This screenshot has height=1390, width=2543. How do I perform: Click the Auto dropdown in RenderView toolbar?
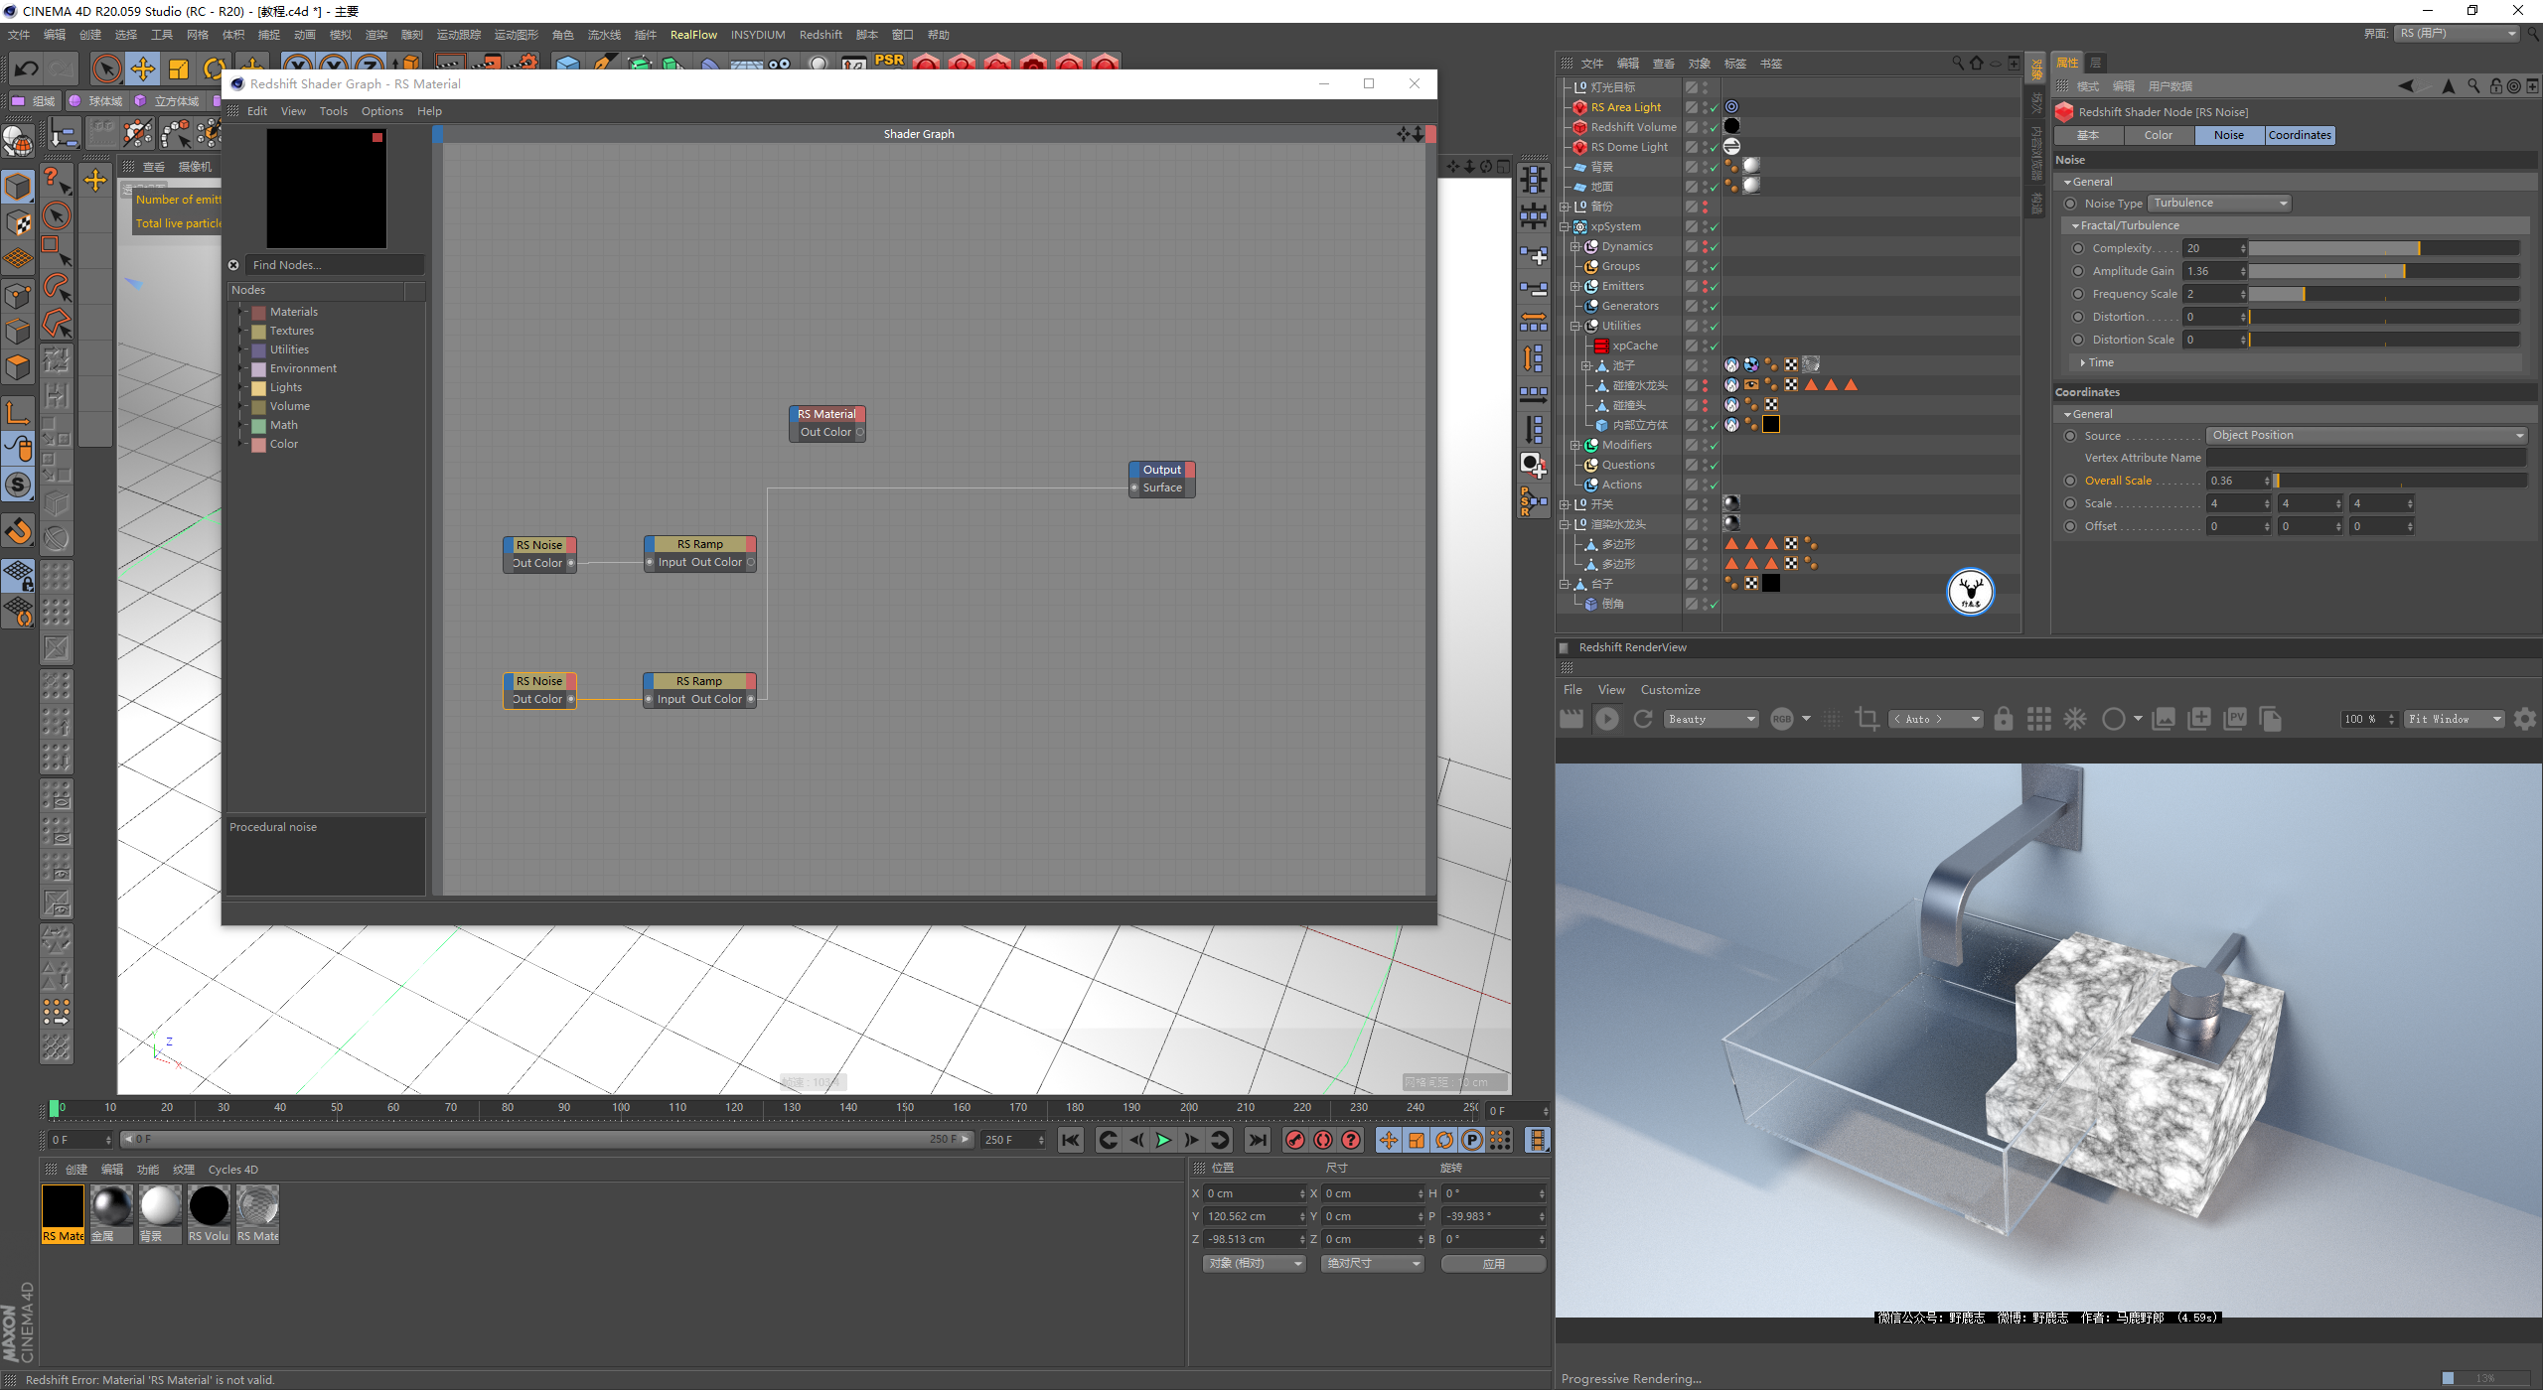(x=1932, y=719)
